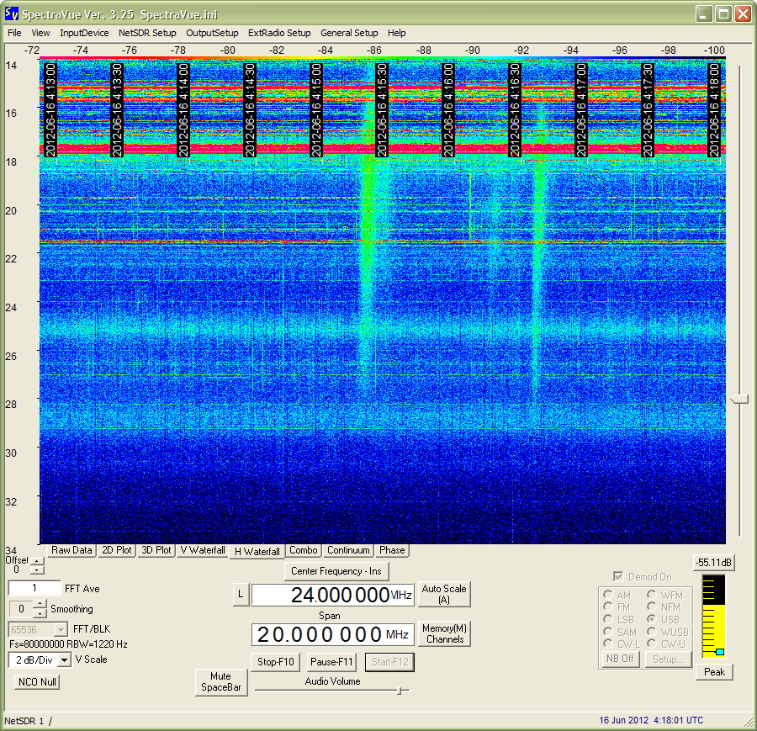Viewport: 757px width, 731px height.
Task: Select LSB demodulation mode
Action: click(x=608, y=619)
